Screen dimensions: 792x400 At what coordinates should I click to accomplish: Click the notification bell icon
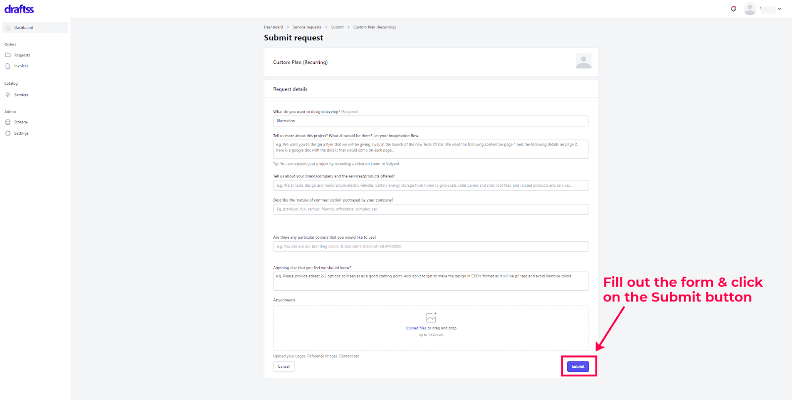click(733, 8)
